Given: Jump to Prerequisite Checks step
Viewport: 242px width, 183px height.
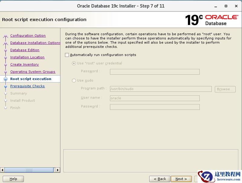Looking at the screenshot, I should pos(27,86).
